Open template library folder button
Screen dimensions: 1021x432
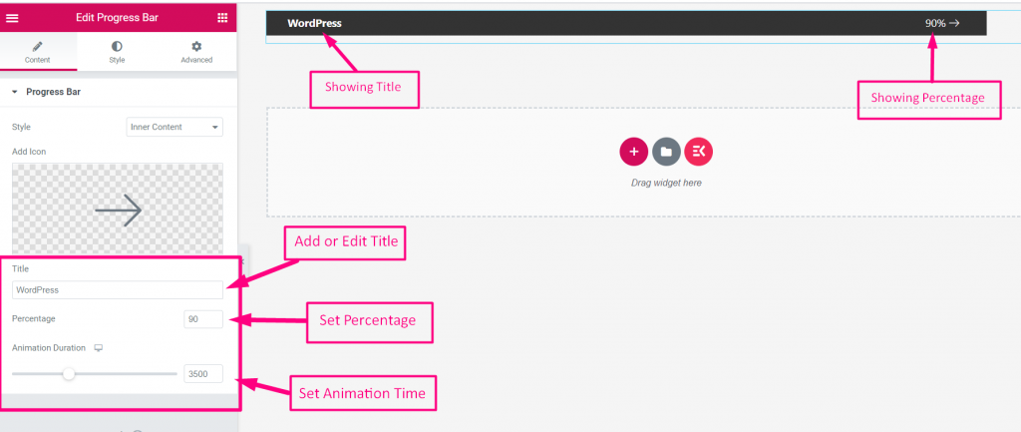pos(666,152)
